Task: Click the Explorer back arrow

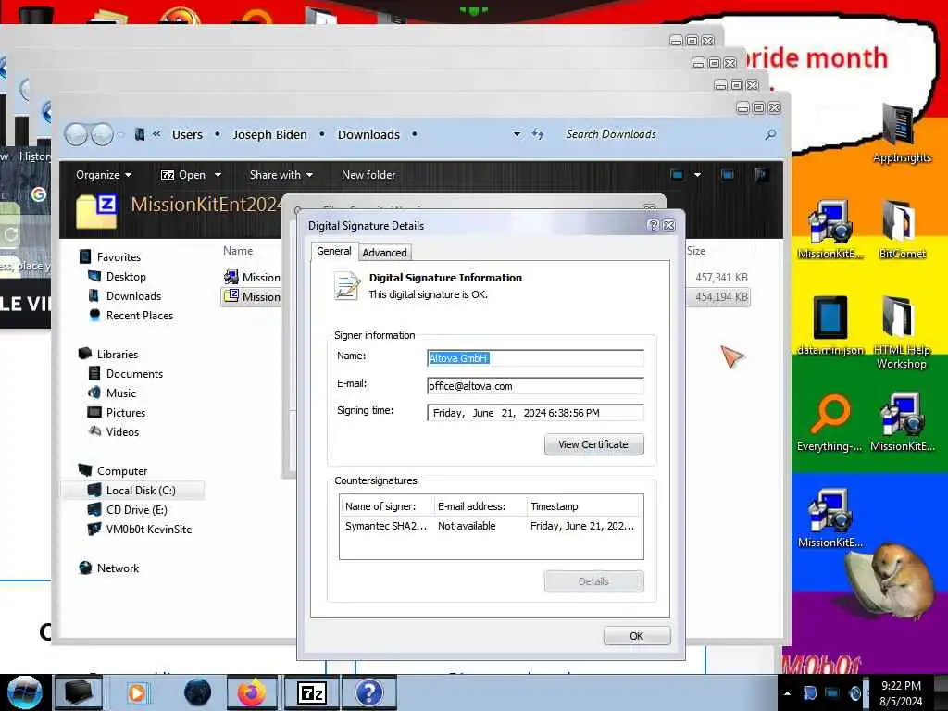Action: [77, 134]
